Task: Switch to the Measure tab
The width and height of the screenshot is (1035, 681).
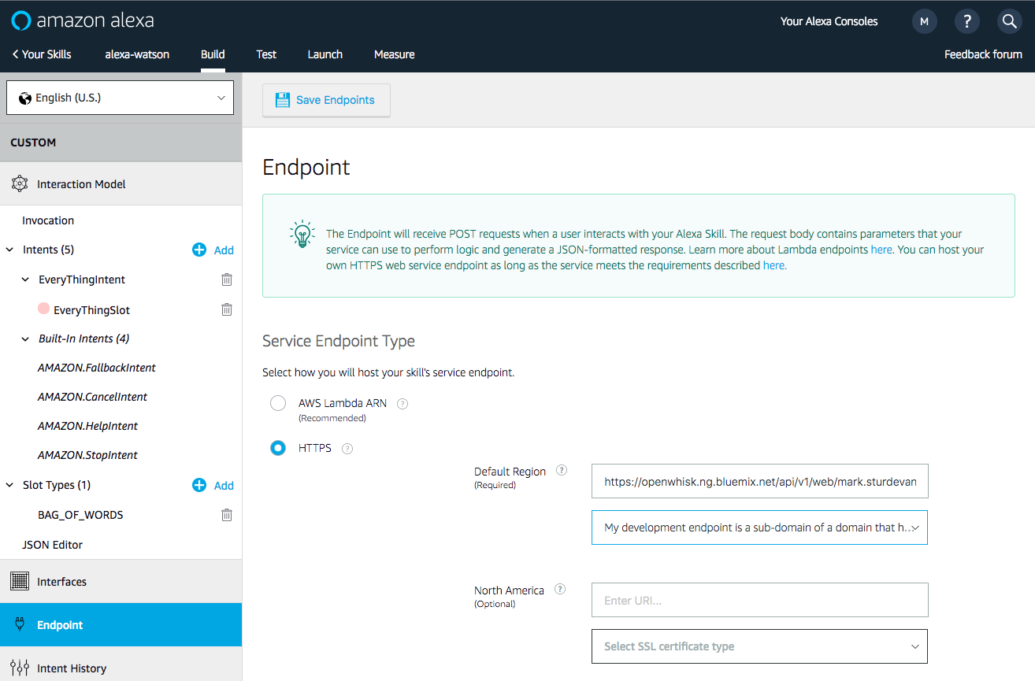Action: (395, 54)
